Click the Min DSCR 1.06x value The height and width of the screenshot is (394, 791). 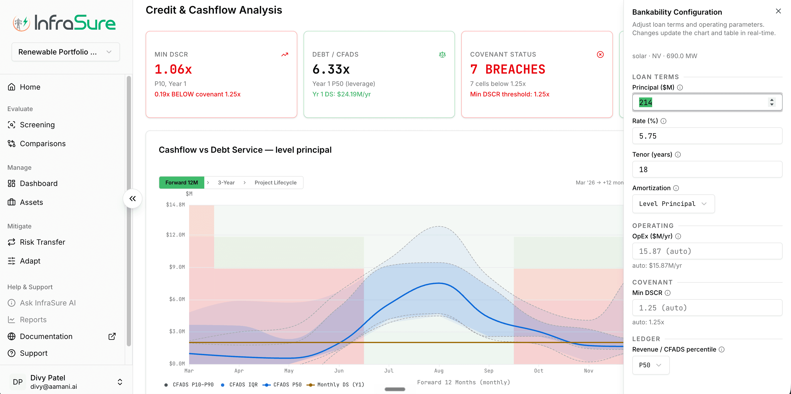(x=173, y=69)
